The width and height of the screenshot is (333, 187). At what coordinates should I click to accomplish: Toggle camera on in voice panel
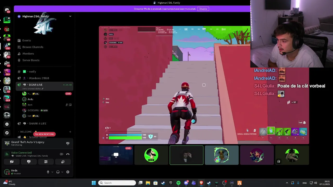(x=12, y=162)
